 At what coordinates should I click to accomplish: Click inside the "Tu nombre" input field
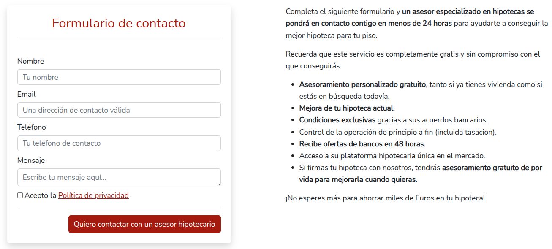coord(118,77)
